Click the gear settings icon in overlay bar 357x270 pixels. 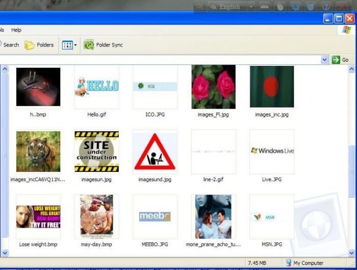(x=295, y=7)
